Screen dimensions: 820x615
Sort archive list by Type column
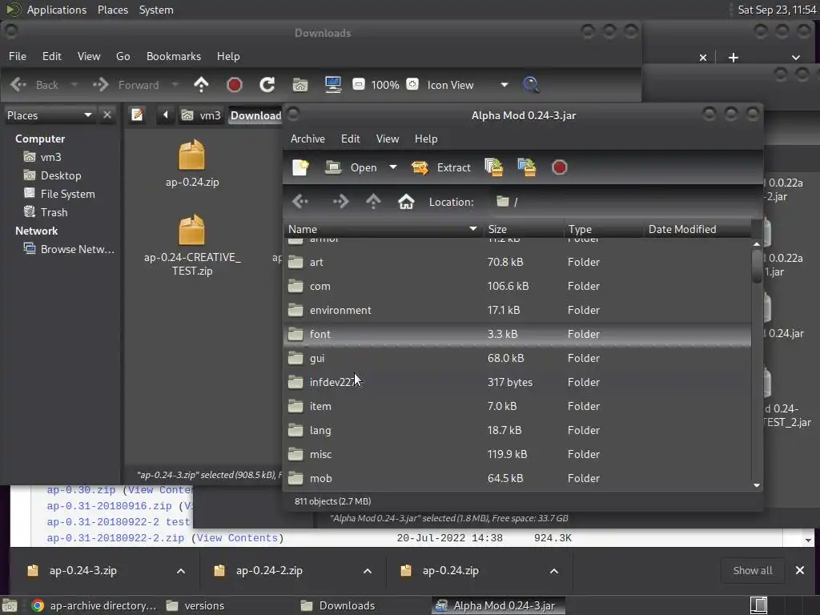pos(604,229)
